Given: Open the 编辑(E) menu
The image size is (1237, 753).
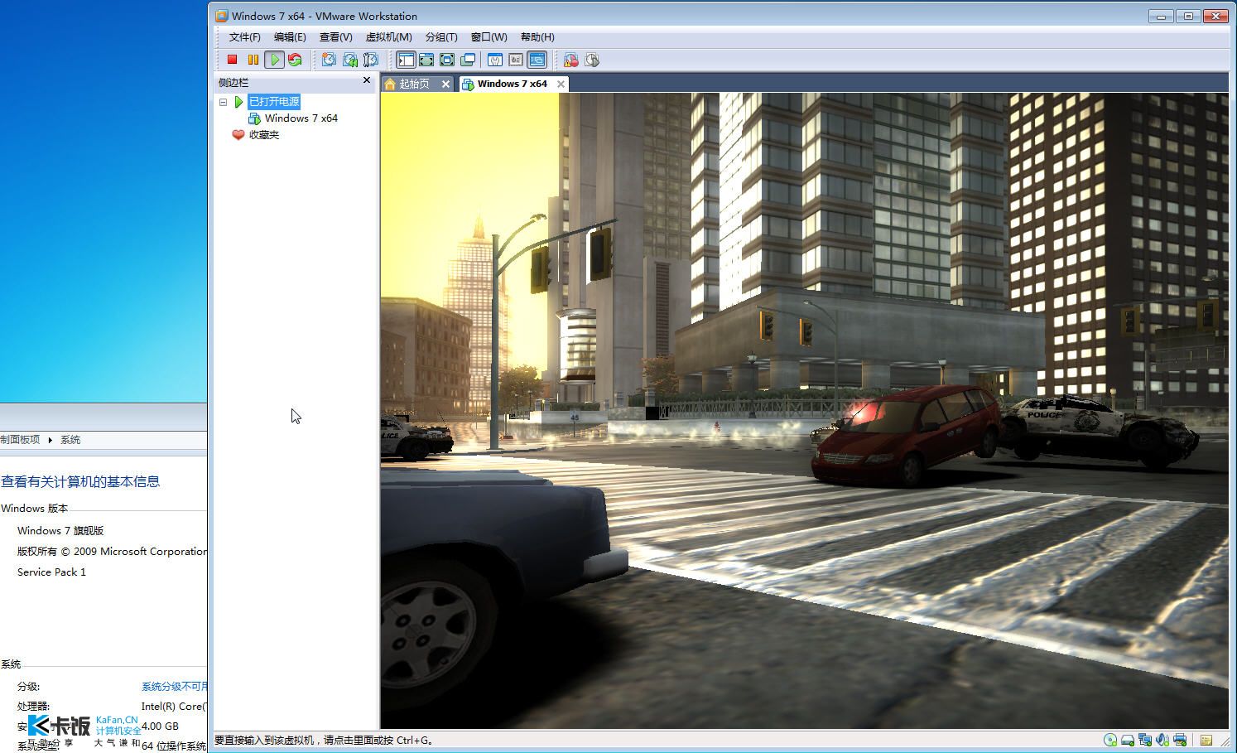Looking at the screenshot, I should 290,37.
